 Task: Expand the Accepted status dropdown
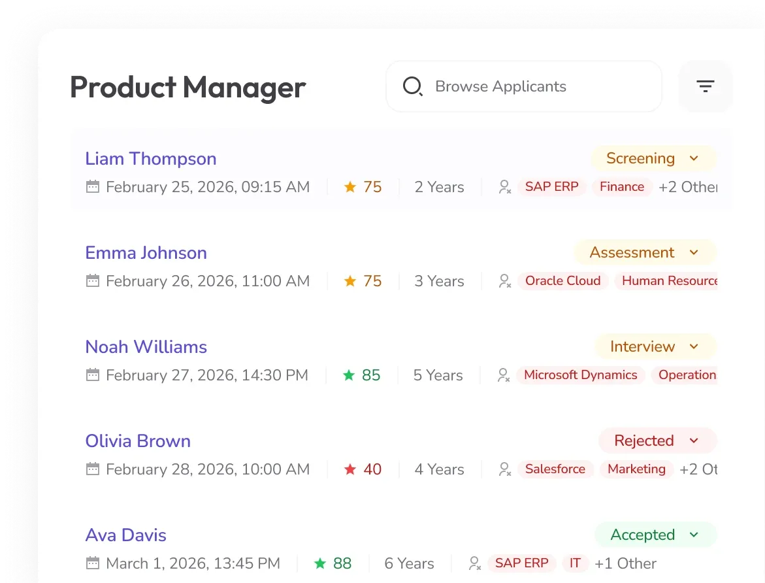click(655, 535)
